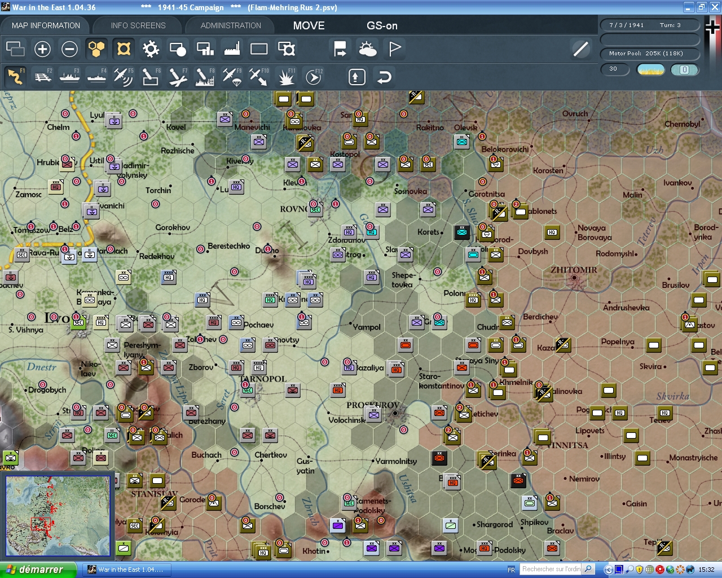Click the Rechercher sur l'ordinateur search field
722x578 pixels.
pyautogui.click(x=551, y=569)
